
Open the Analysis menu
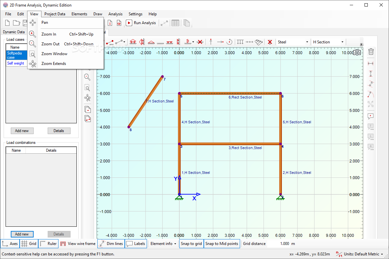115,14
